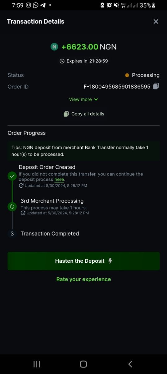Close the Transaction Details panel

pos(156,22)
